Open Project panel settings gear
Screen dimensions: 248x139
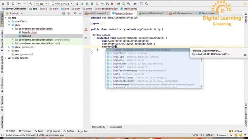(75, 14)
